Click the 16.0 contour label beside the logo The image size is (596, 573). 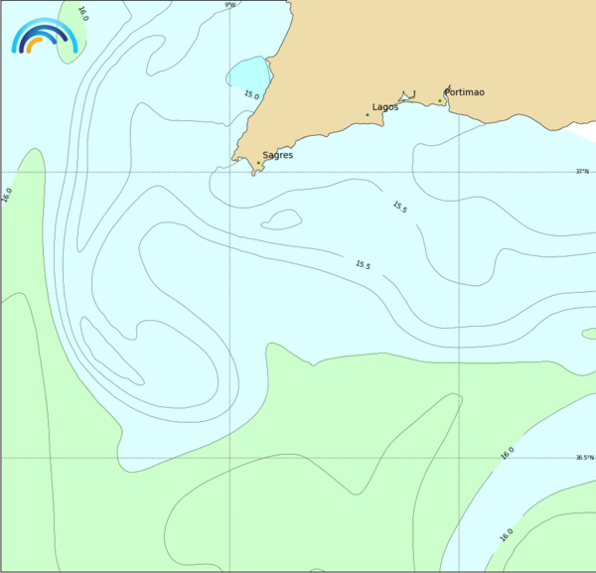(x=82, y=14)
